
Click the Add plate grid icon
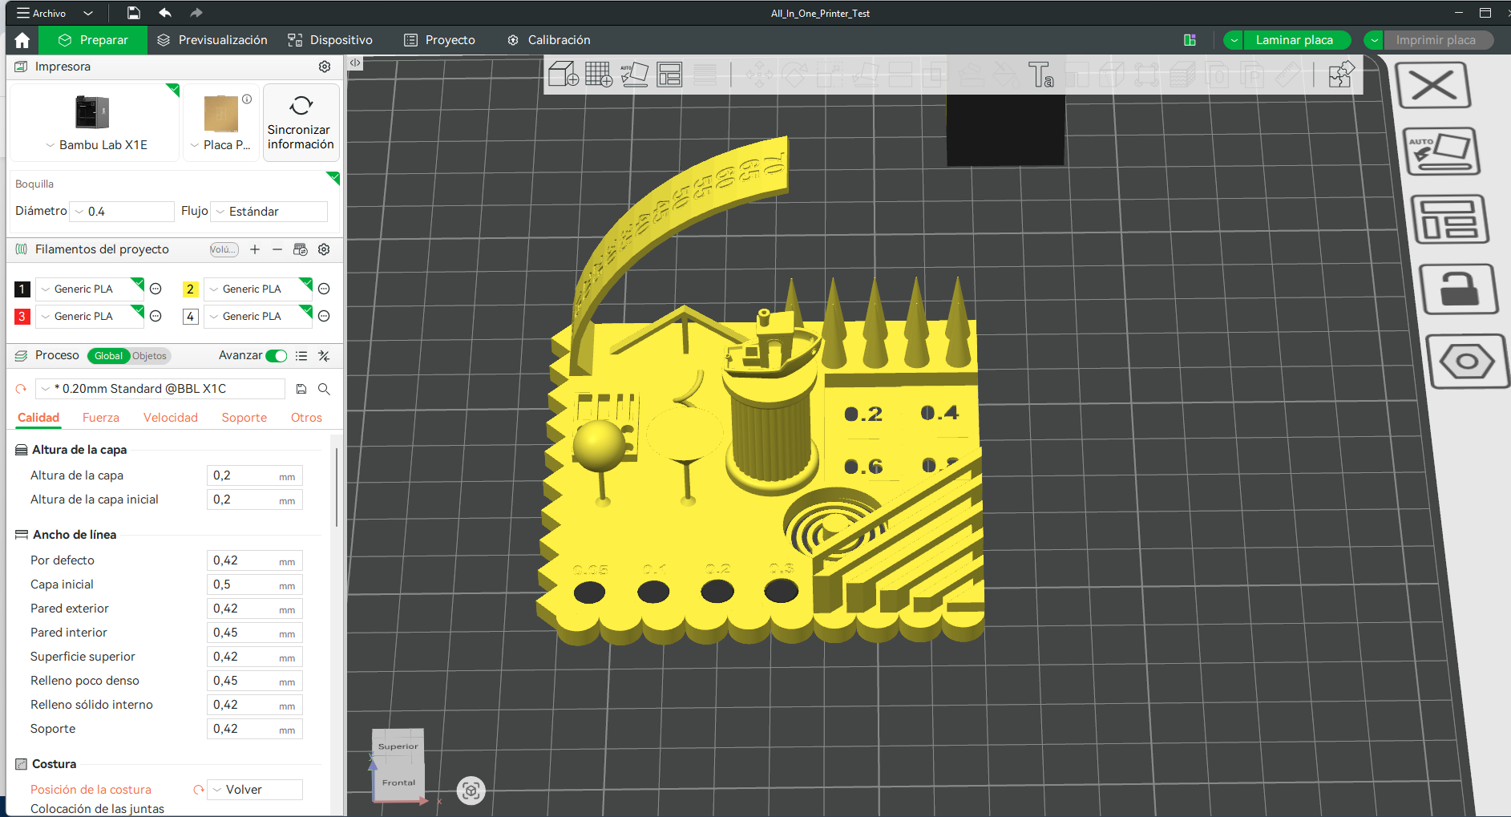pyautogui.click(x=599, y=75)
